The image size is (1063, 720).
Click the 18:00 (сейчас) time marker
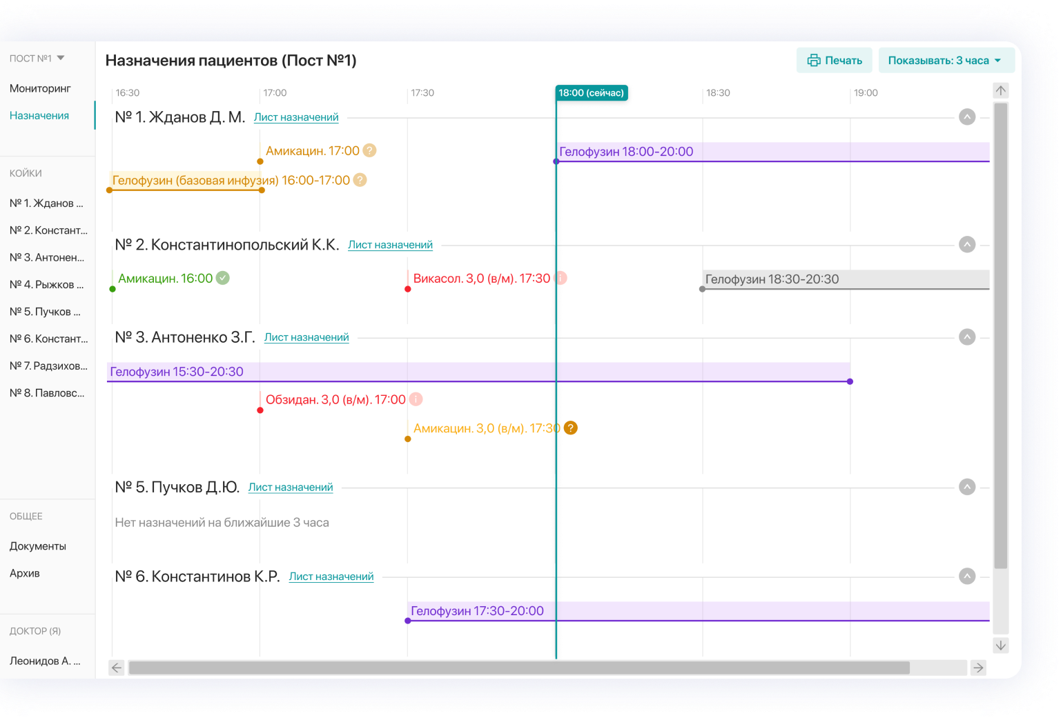[592, 93]
